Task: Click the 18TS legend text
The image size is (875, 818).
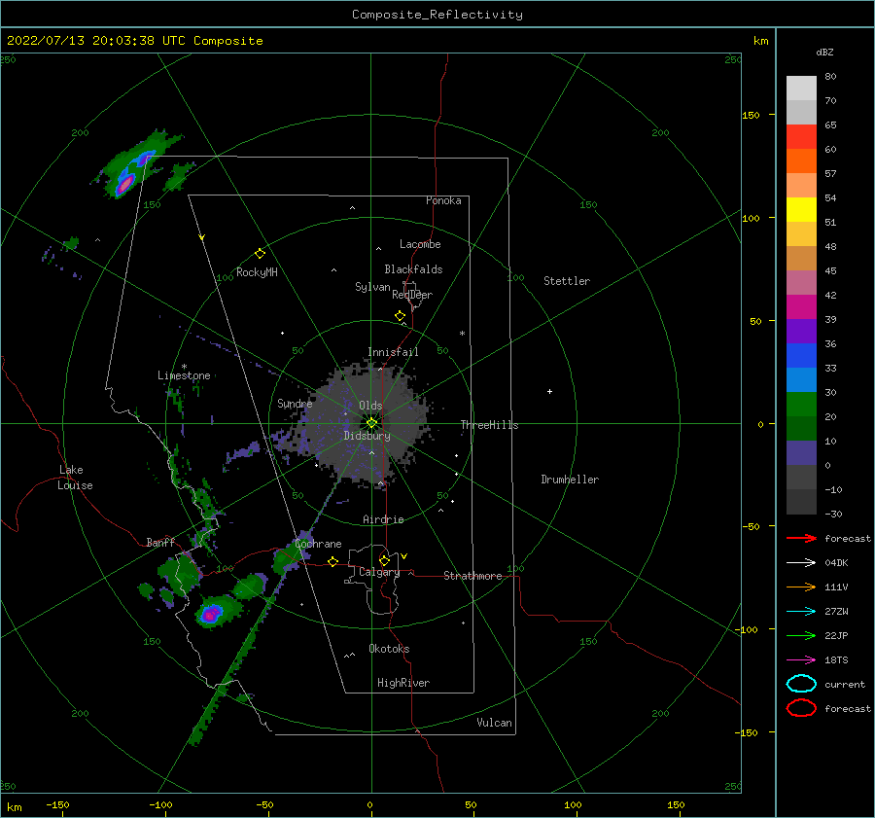Action: pyautogui.click(x=836, y=660)
